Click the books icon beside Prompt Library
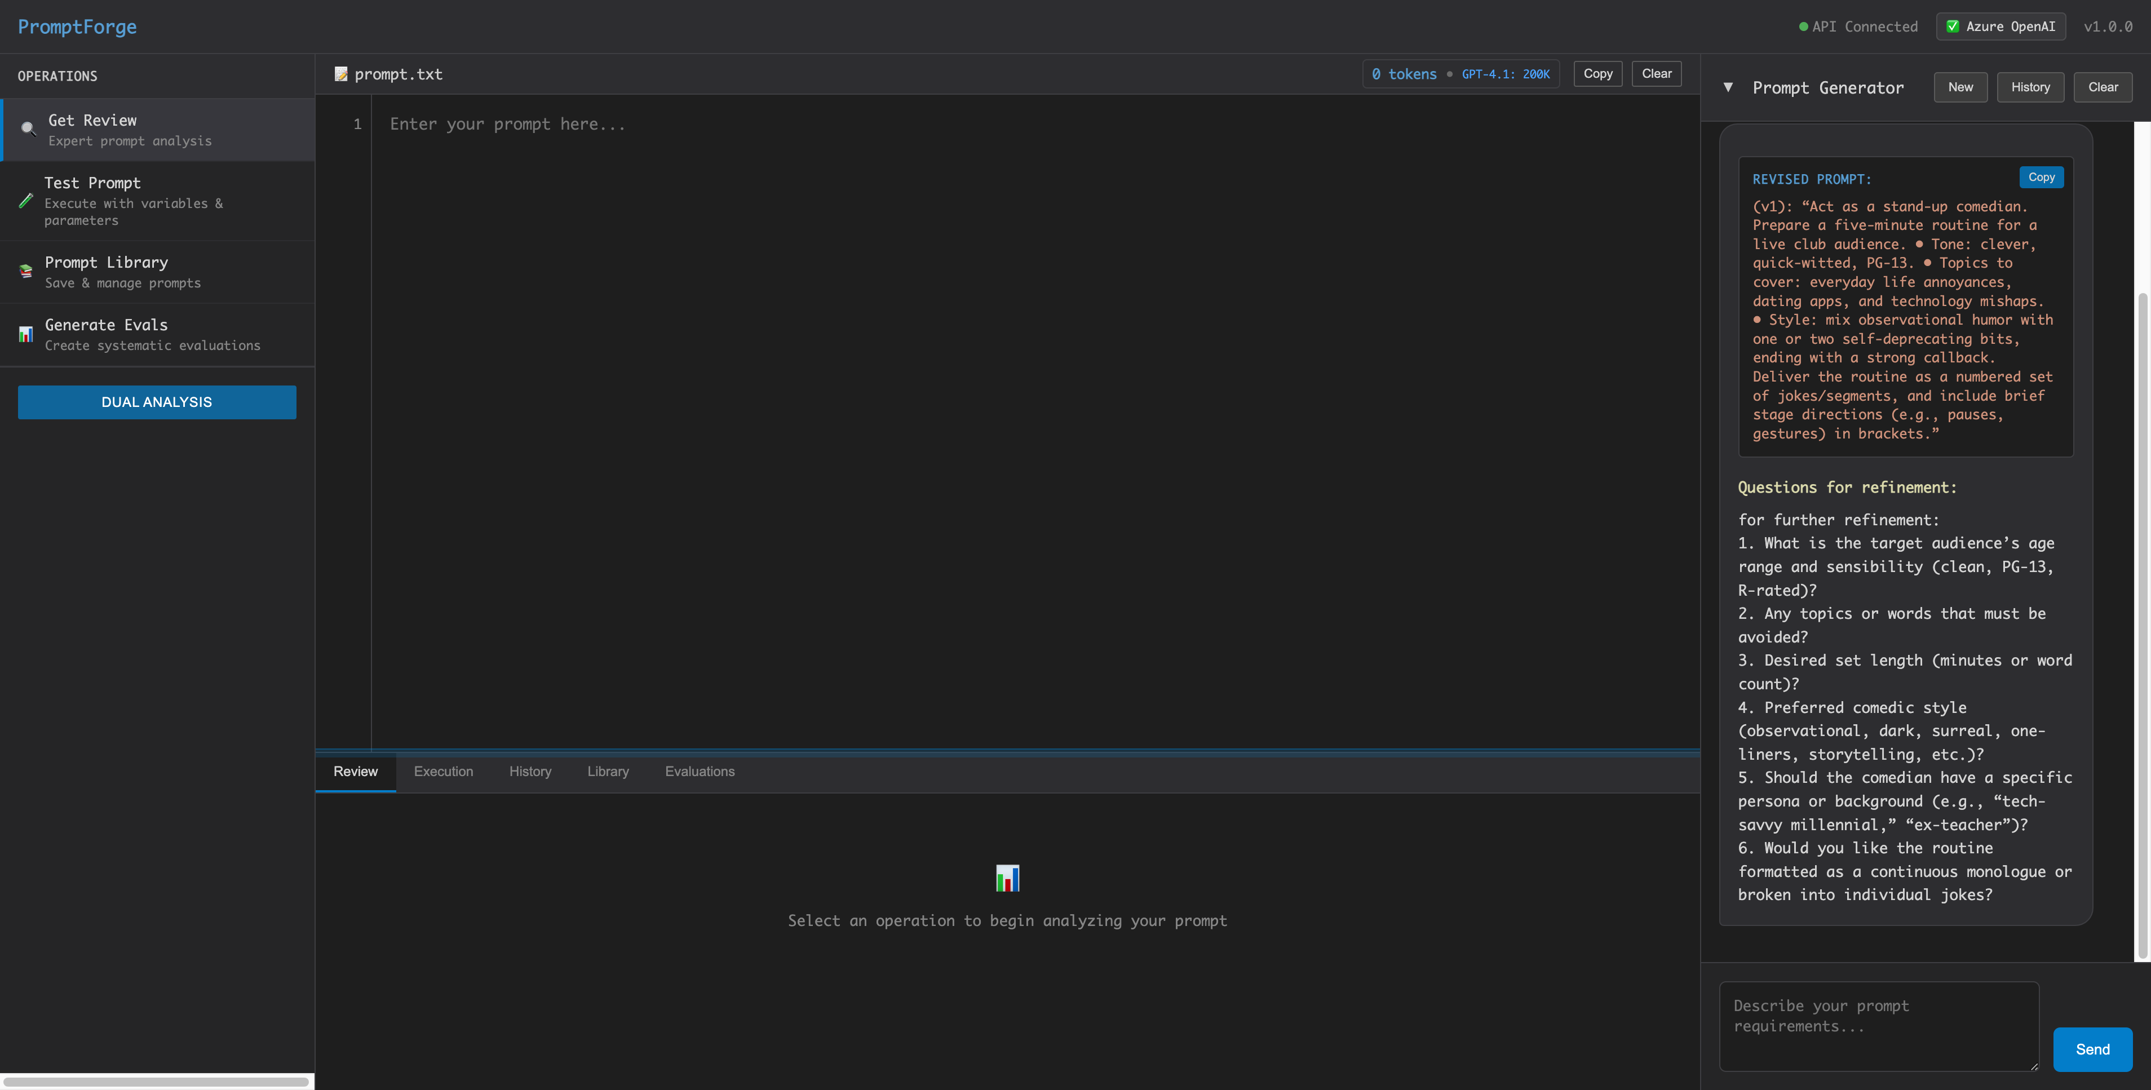Screen dimensions: 2151x1090 tap(26, 271)
